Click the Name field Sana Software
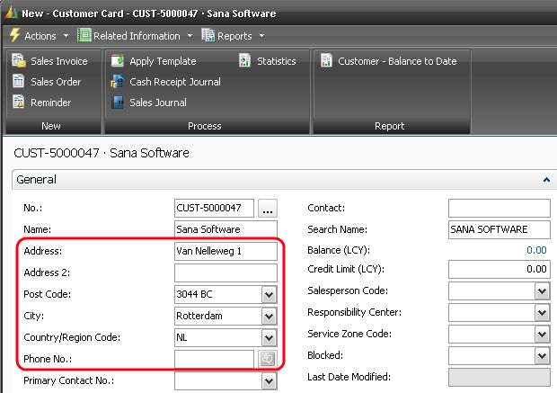 225,229
